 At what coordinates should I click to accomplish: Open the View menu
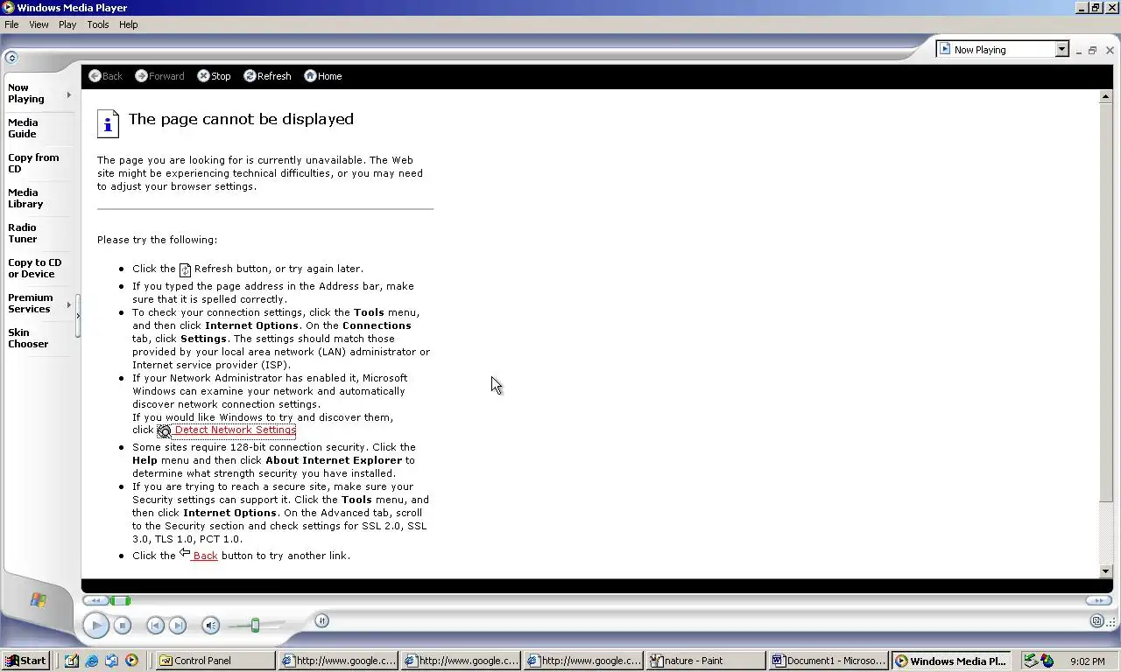click(x=39, y=24)
